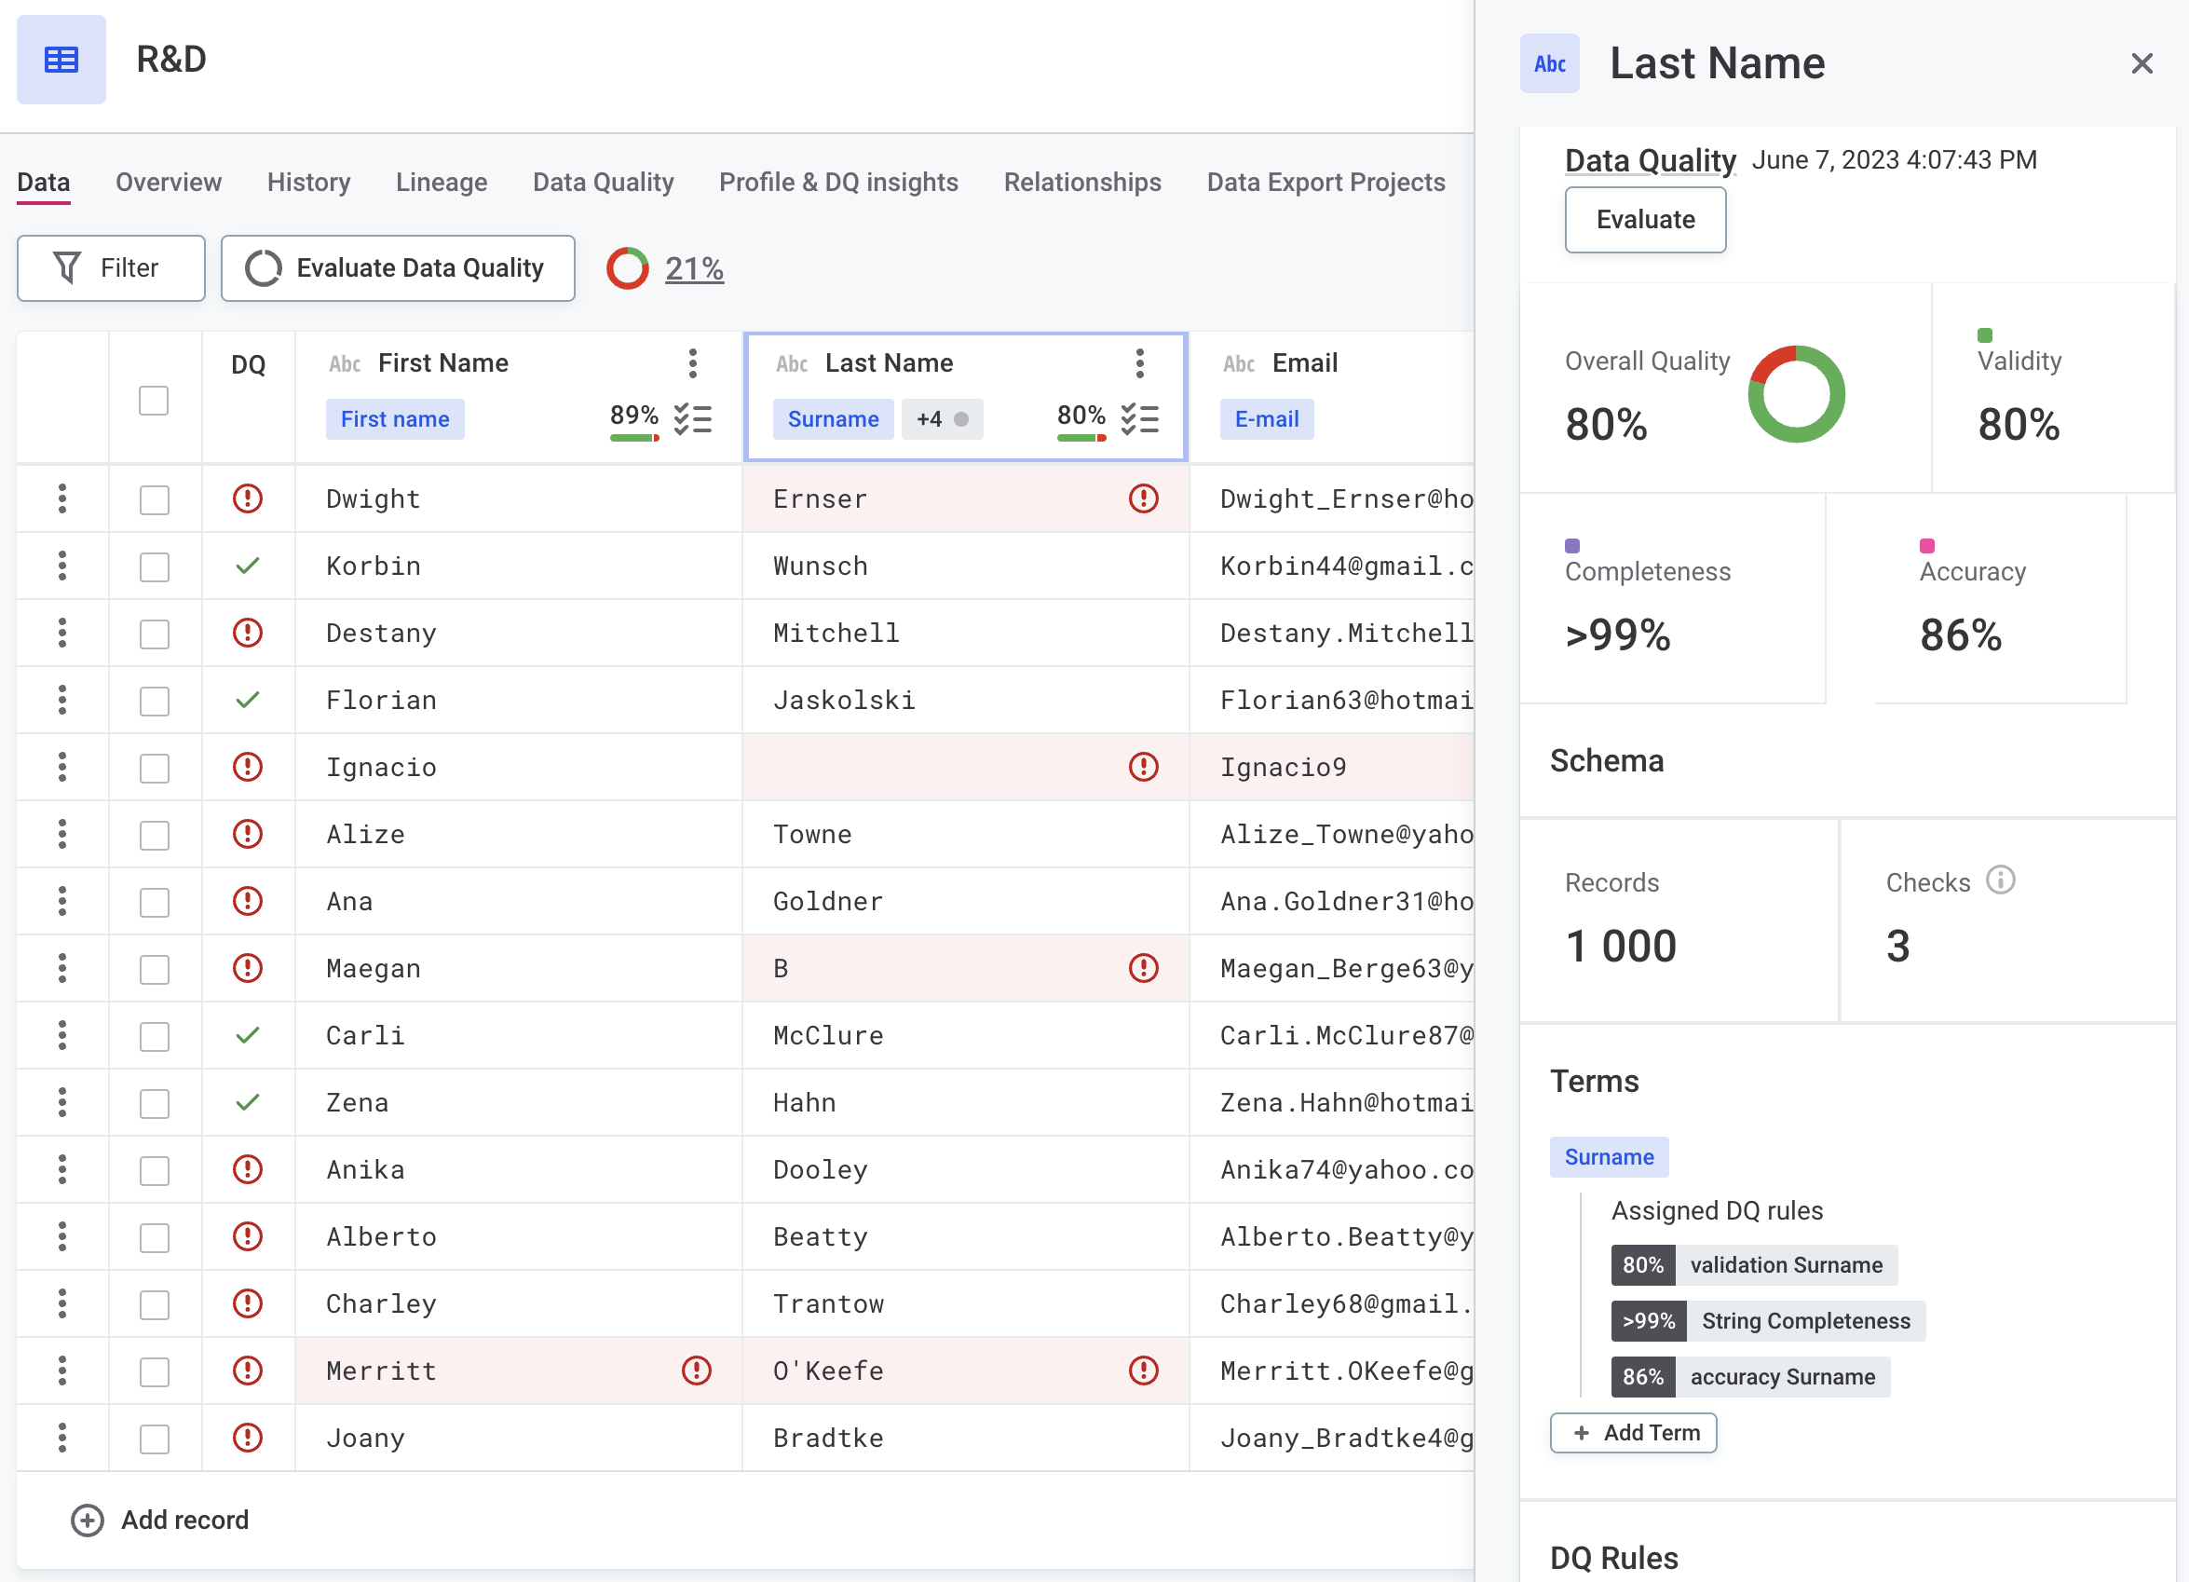
Task: Click the error icon in Ernser last name cell
Action: [x=1143, y=499]
